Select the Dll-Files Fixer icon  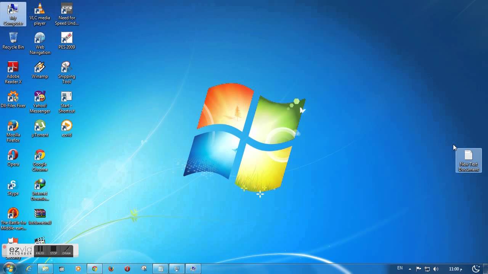coord(13,99)
